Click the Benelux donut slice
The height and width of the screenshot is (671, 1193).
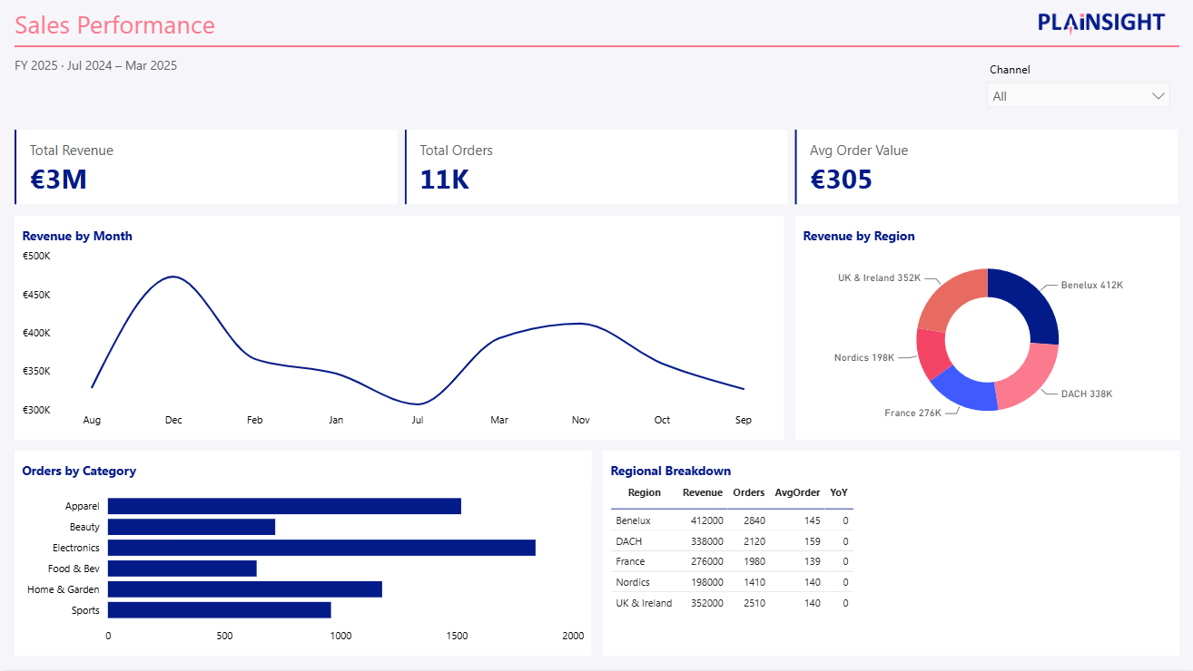click(x=1030, y=302)
